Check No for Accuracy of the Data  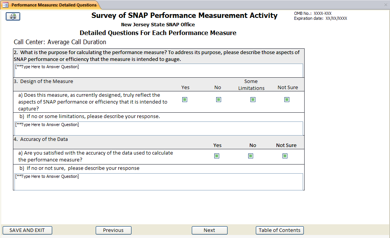click(x=250, y=156)
